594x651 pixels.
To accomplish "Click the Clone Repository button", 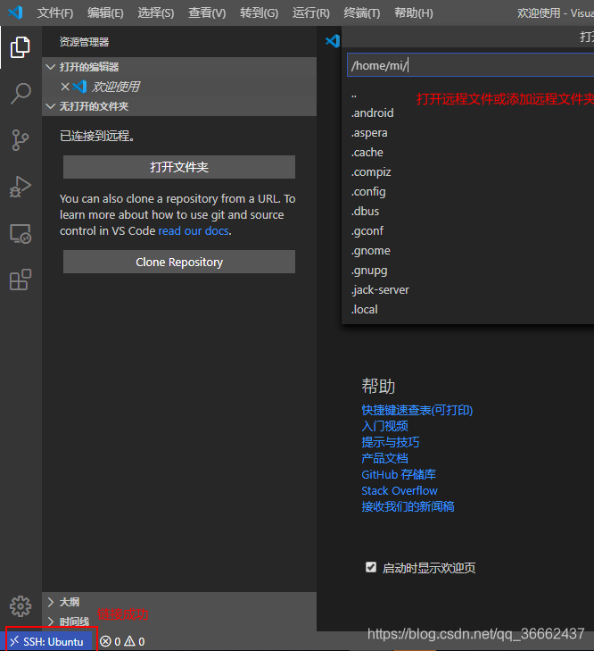I will 179,262.
